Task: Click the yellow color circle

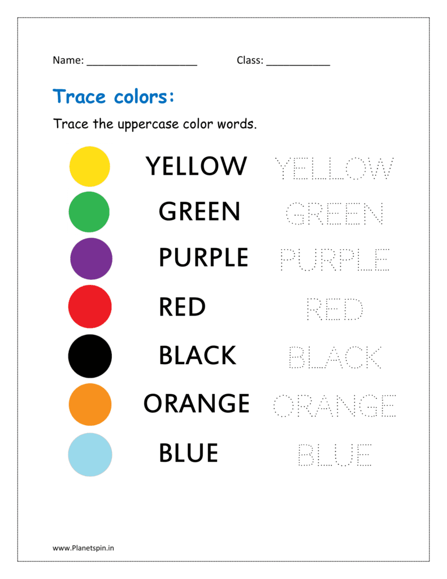Action: click(89, 166)
